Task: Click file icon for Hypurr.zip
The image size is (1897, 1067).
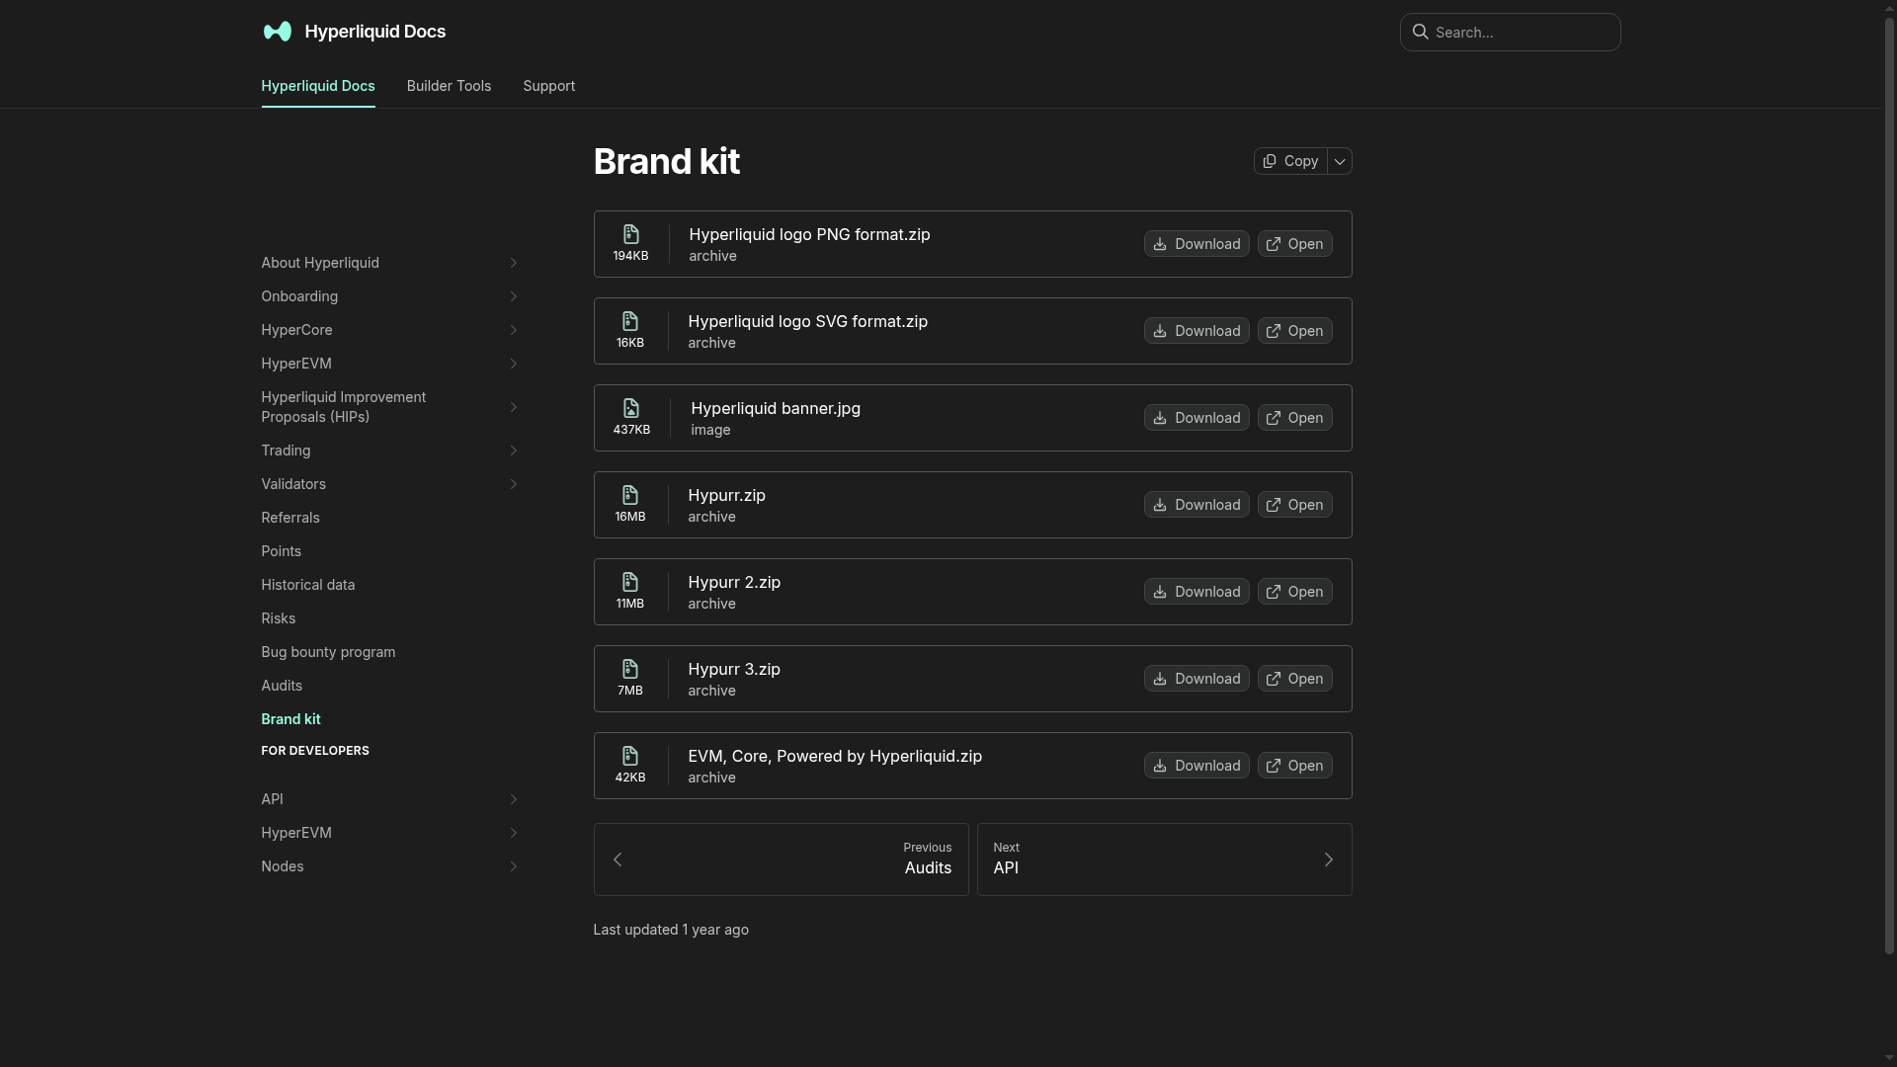Action: coord(629,495)
